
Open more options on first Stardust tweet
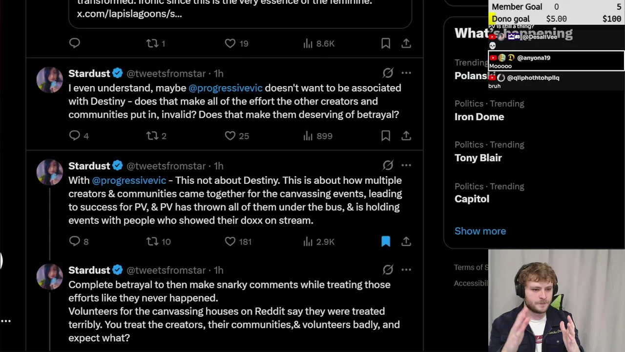pyautogui.click(x=406, y=73)
